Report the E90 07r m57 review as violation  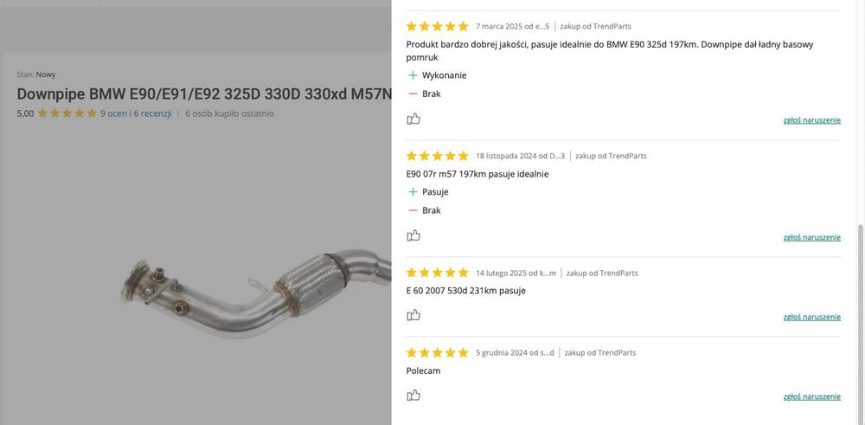click(x=811, y=237)
